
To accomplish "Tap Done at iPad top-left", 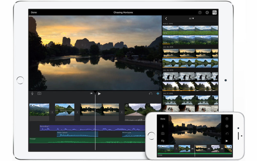I will (x=34, y=12).
